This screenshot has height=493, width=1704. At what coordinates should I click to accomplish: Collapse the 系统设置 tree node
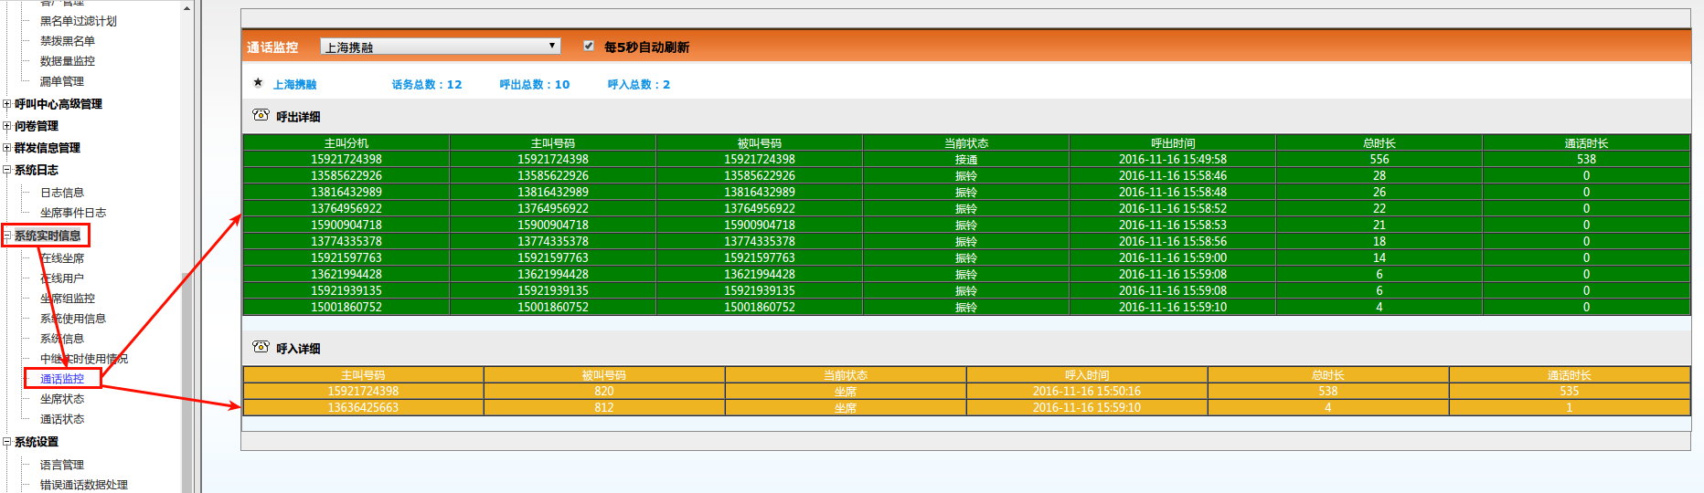coord(7,442)
